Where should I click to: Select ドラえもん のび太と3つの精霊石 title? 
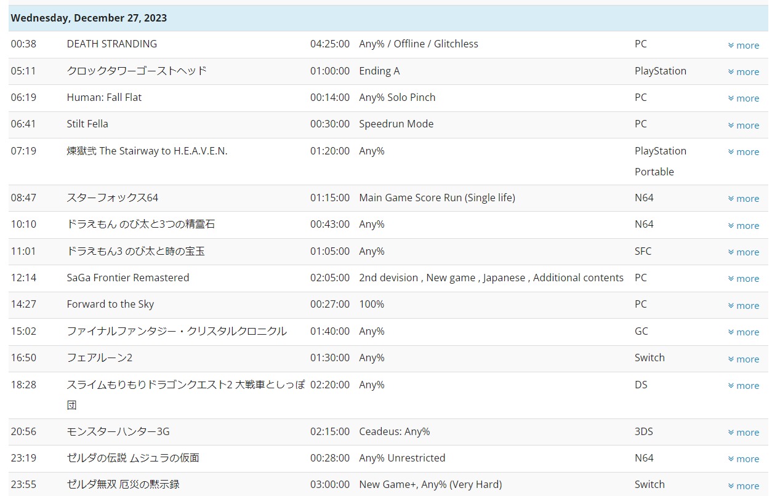141,224
